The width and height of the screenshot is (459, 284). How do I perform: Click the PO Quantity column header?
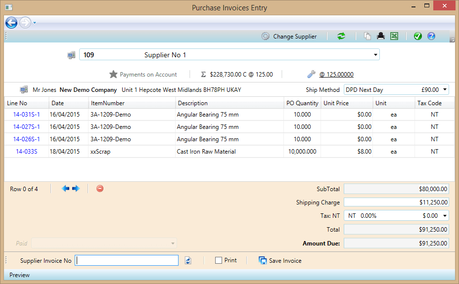(x=302, y=103)
